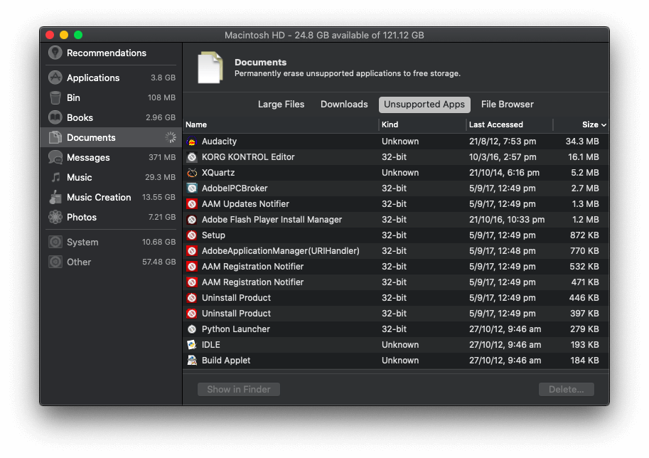
Task: Select the AAM Updates Notifier row
Action: tap(396, 204)
